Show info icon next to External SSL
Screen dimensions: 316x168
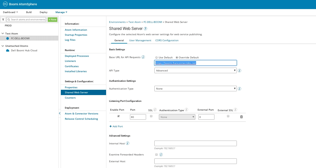[235, 110]
